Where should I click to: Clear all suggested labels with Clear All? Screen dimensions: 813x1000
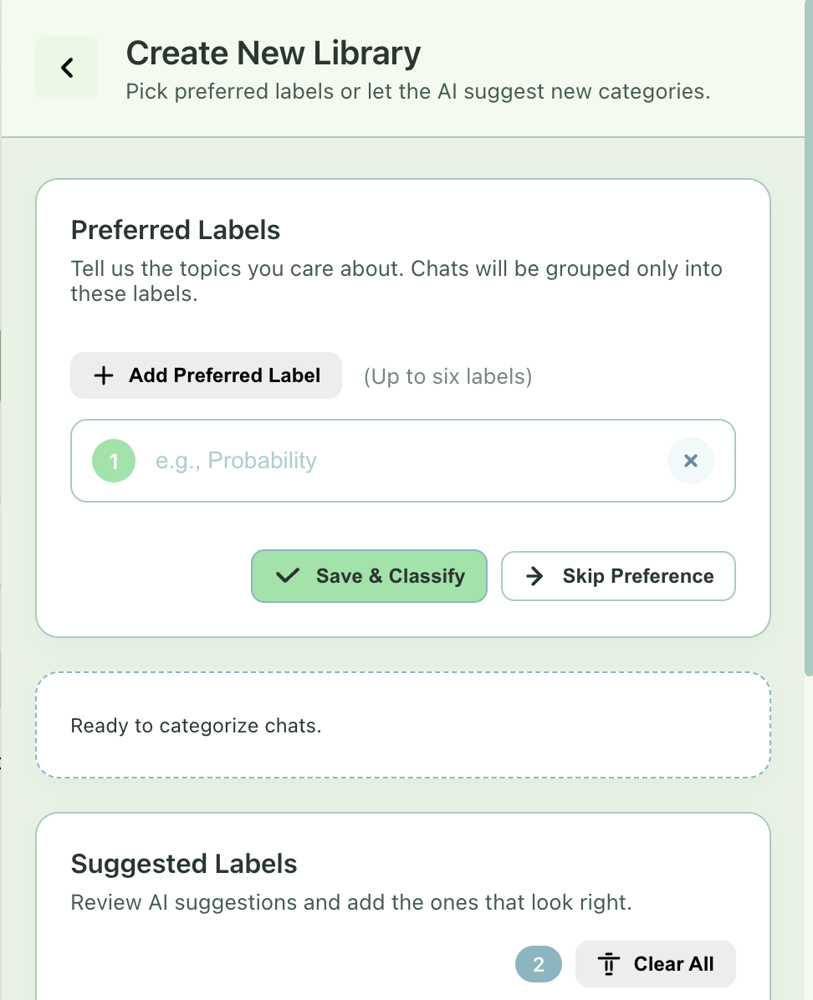[x=656, y=964]
